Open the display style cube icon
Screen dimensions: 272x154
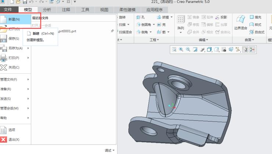coord(209,50)
